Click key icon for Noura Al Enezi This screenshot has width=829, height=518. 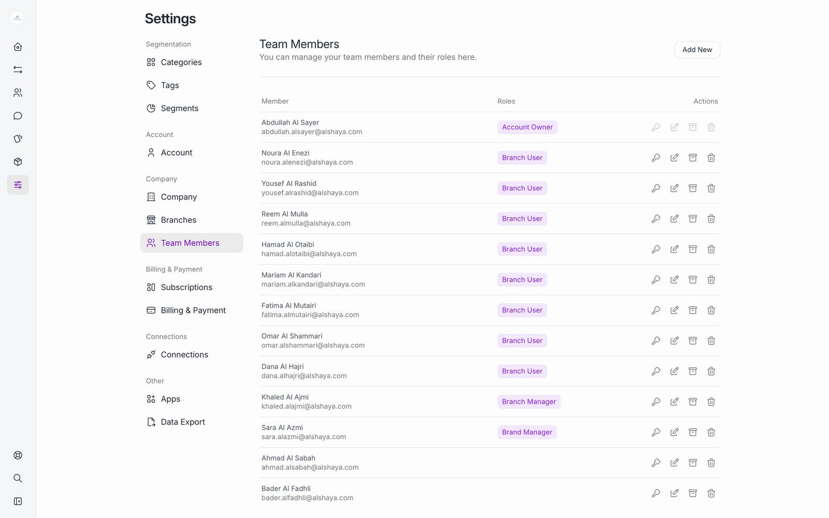tap(656, 157)
